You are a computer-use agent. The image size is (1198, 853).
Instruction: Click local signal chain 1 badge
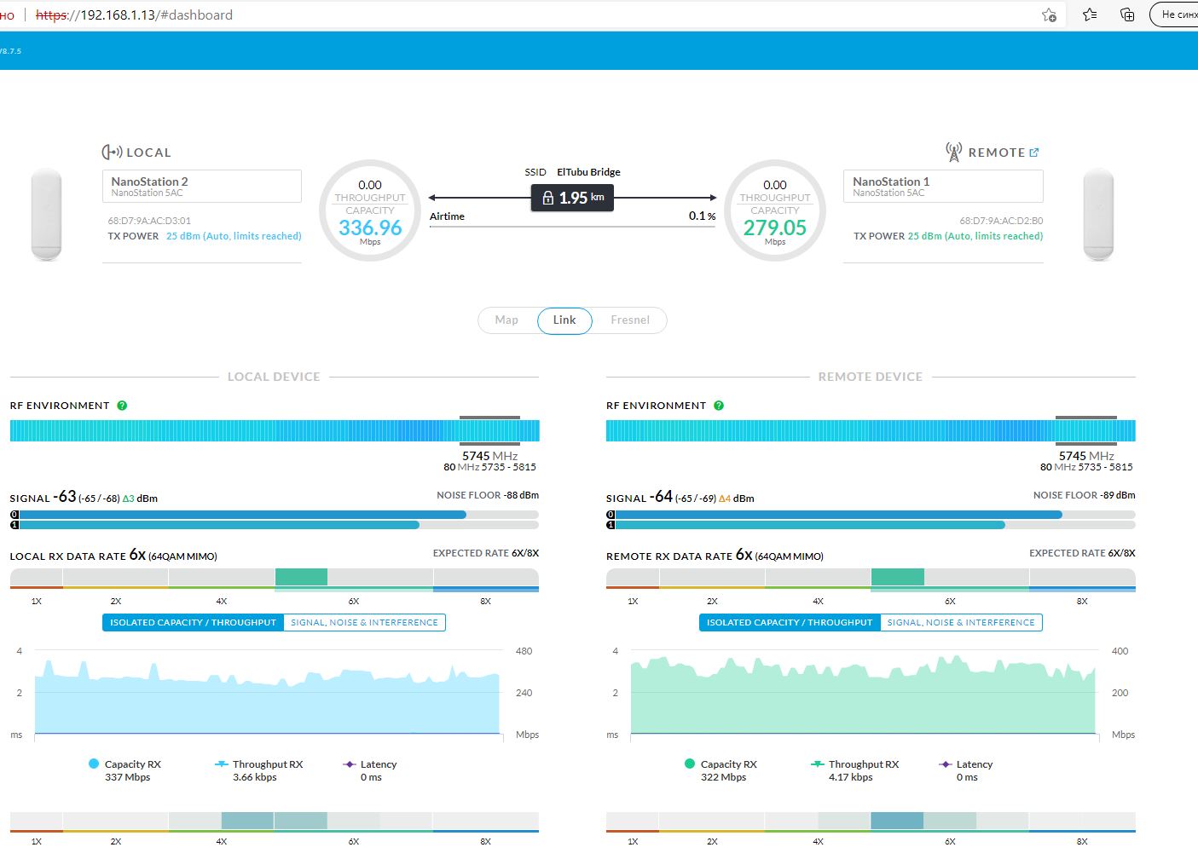pos(14,525)
